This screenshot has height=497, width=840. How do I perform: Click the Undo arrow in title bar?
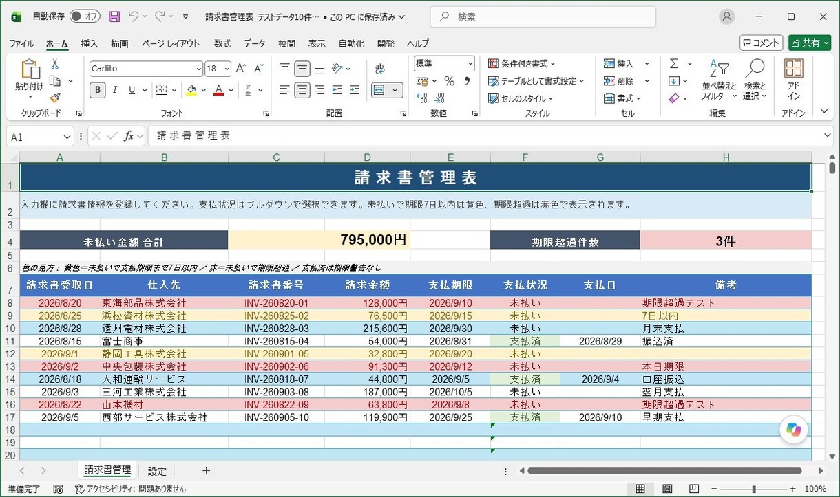click(x=134, y=16)
